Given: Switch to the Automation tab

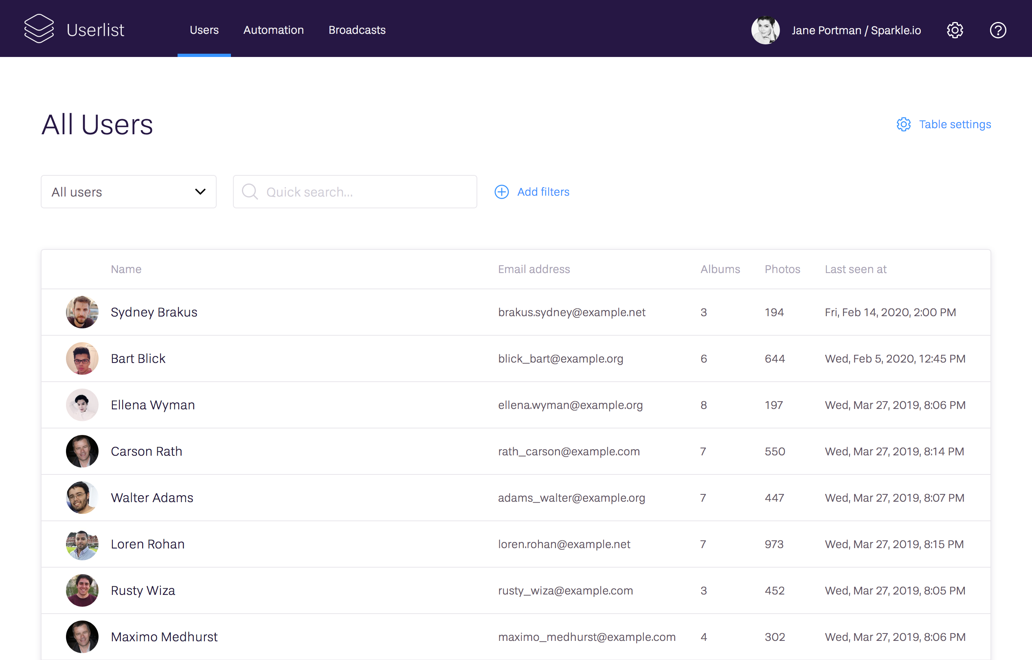Looking at the screenshot, I should [273, 30].
